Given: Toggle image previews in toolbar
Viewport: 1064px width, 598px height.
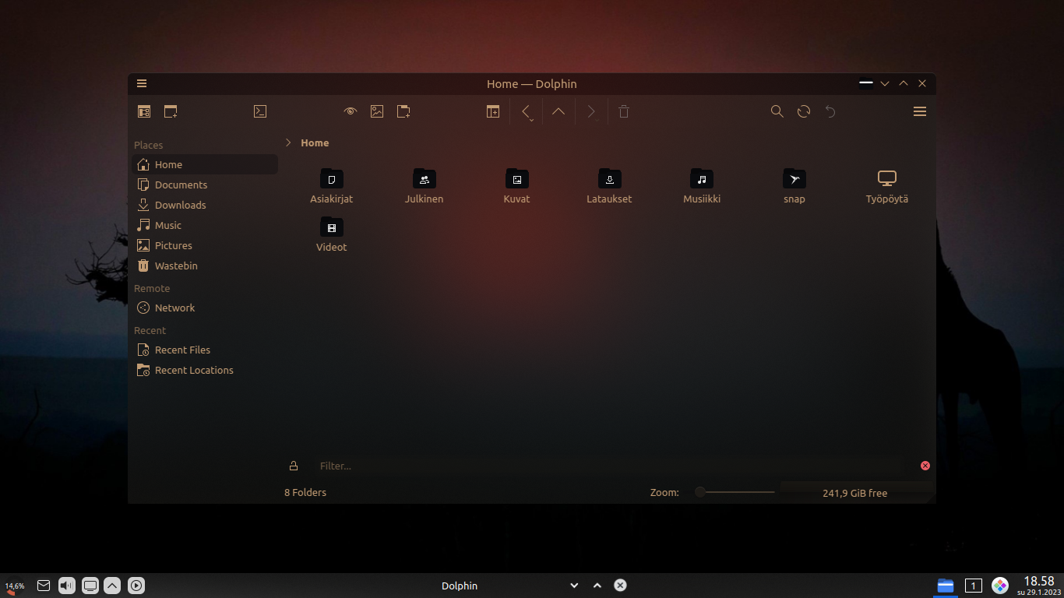Looking at the screenshot, I should pos(377,111).
